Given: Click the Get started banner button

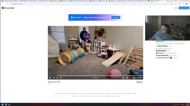Looking at the screenshot, I should tap(116, 18).
